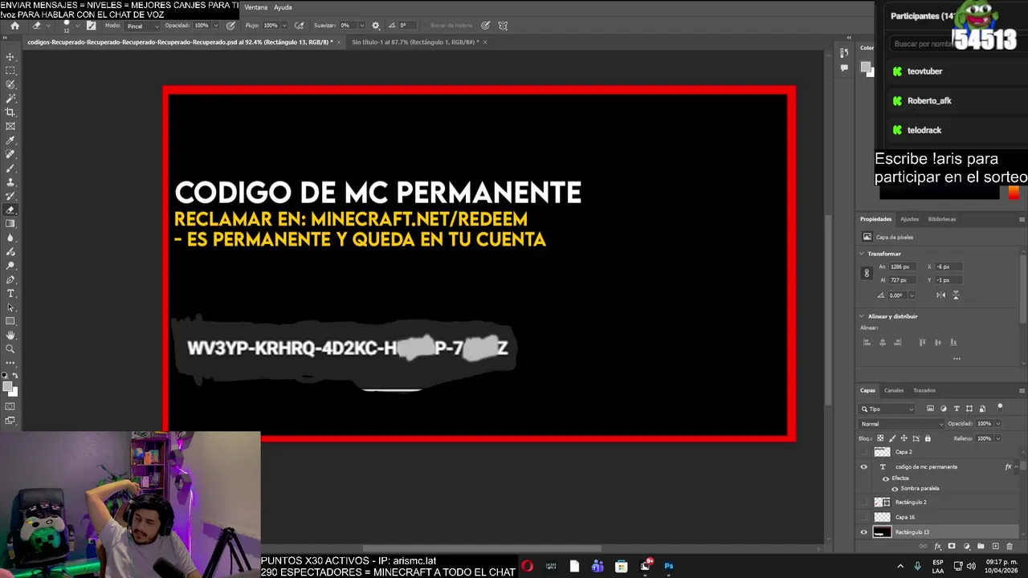Add a layer mask icon
Viewport: 1028px width, 578px height.
tap(952, 547)
